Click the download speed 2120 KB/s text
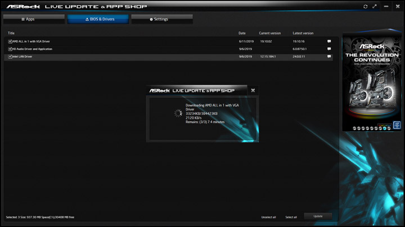This screenshot has width=405, height=227. 193,118
